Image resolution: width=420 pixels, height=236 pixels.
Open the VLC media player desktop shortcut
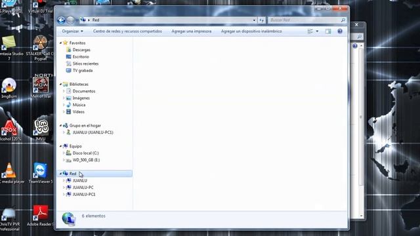[10, 173]
